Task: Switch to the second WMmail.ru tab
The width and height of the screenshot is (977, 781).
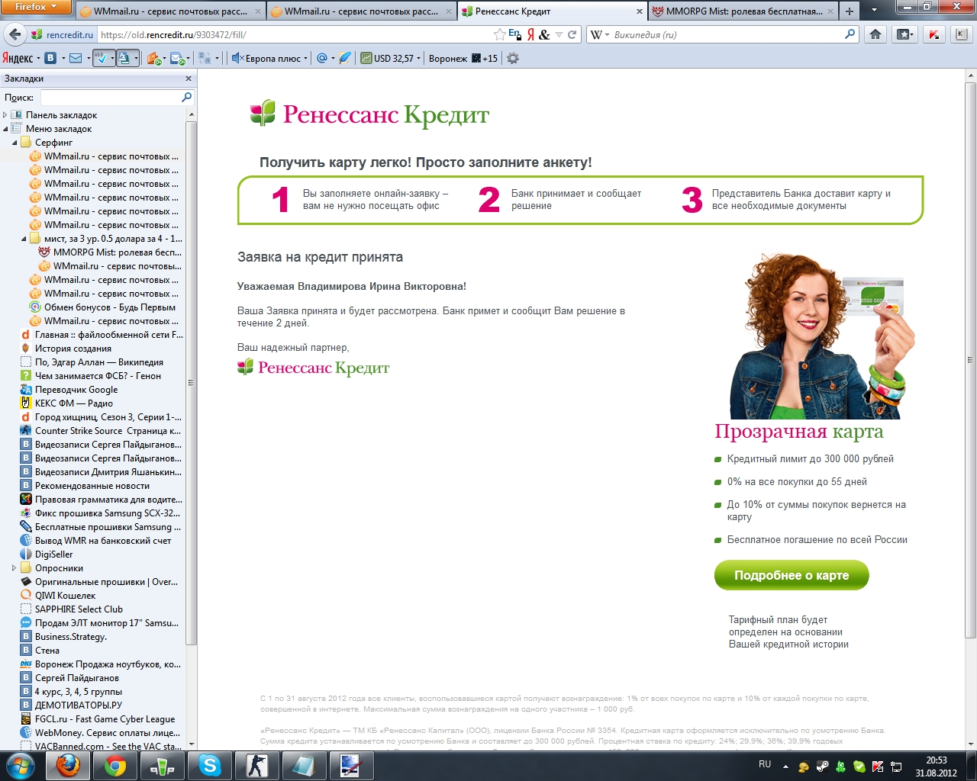Action: tap(360, 11)
